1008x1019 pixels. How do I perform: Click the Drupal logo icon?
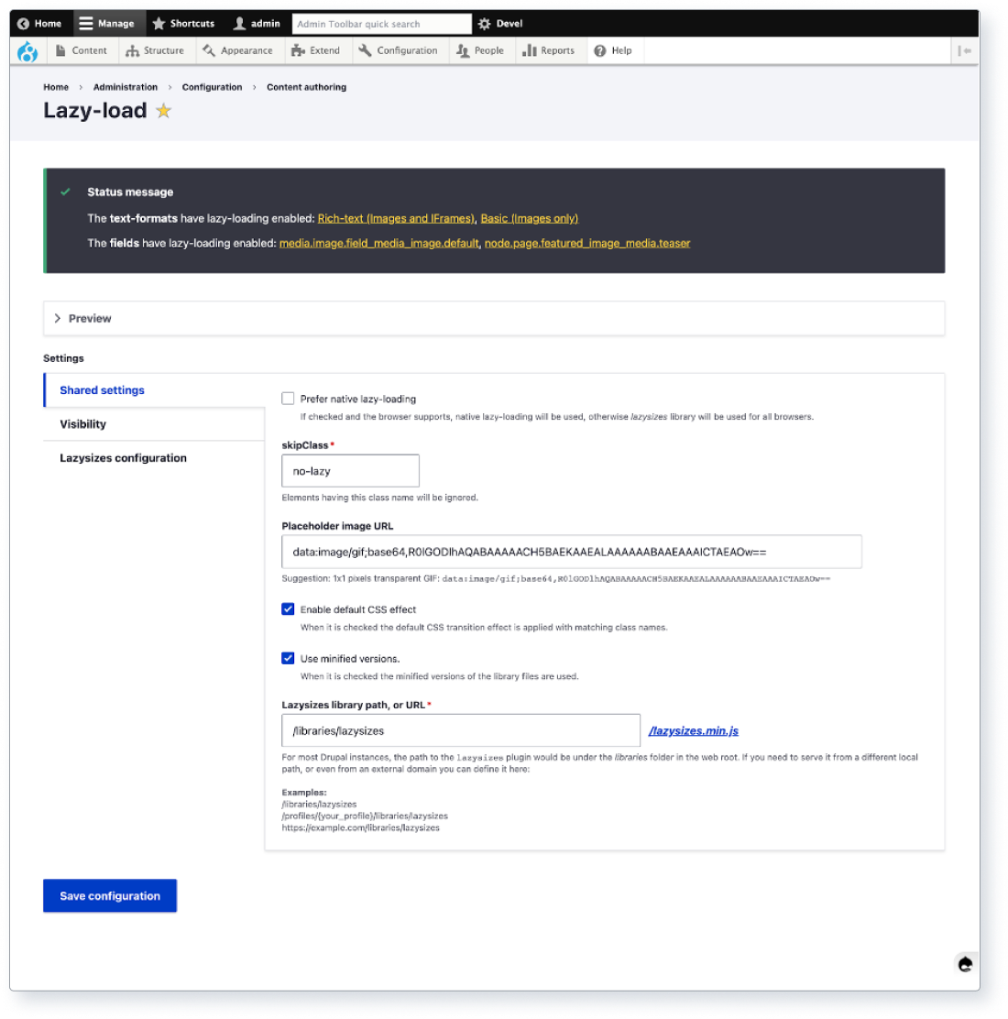[26, 51]
